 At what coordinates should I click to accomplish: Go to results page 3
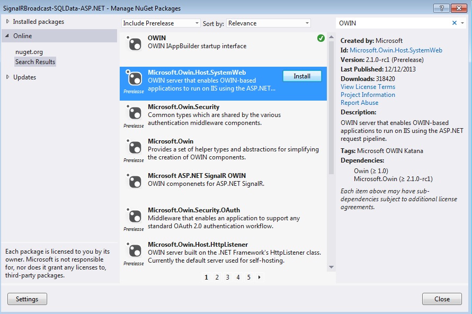[x=228, y=277]
